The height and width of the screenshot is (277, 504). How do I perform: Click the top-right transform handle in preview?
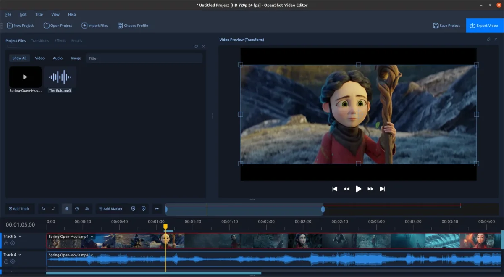[476, 65]
